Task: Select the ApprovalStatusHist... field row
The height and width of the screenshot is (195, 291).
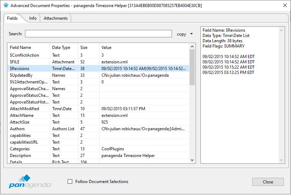Action: click(98, 102)
